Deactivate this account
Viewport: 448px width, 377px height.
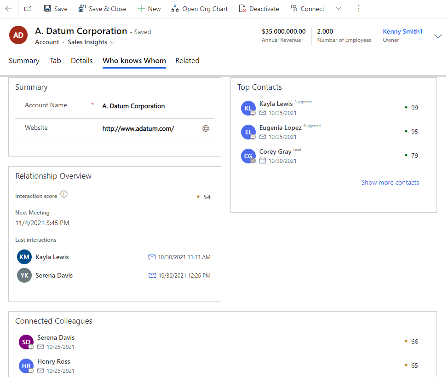click(259, 9)
